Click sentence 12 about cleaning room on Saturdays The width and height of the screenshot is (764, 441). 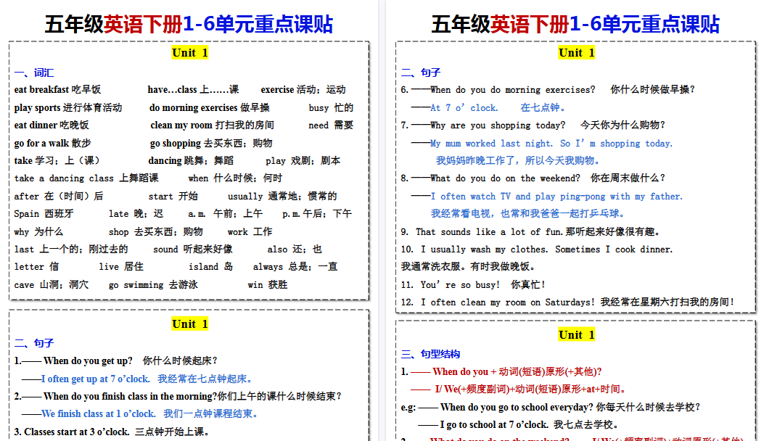567,302
